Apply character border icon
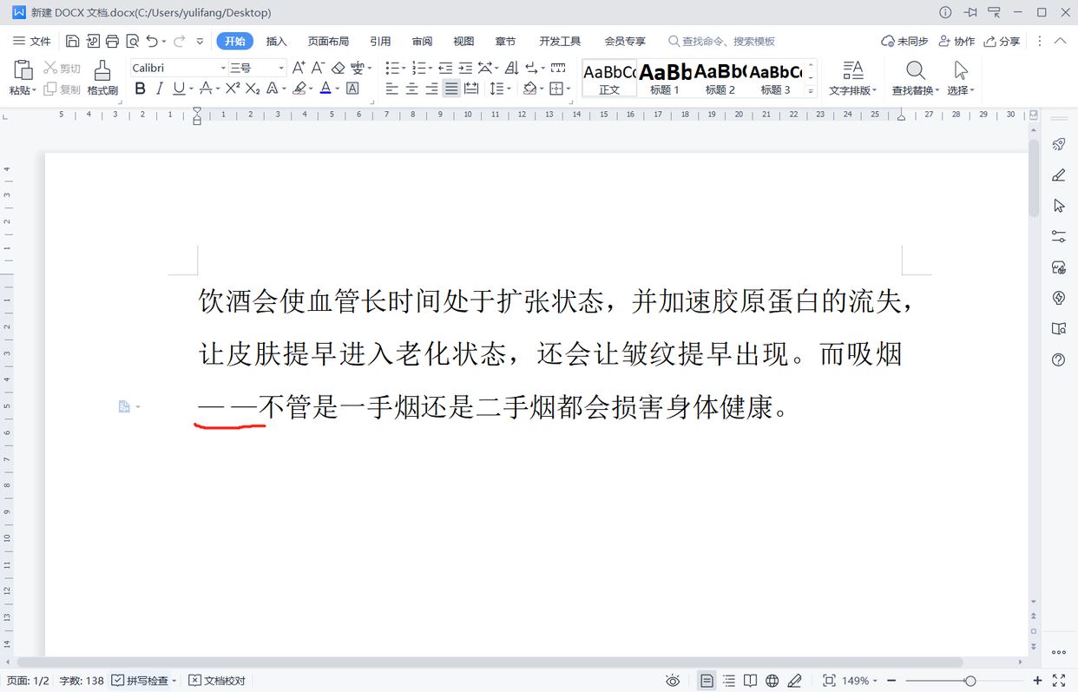The width and height of the screenshot is (1078, 692). [352, 89]
